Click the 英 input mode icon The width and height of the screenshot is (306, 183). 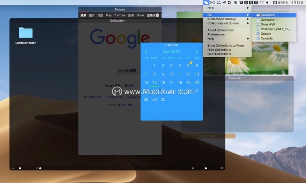coord(256,3)
